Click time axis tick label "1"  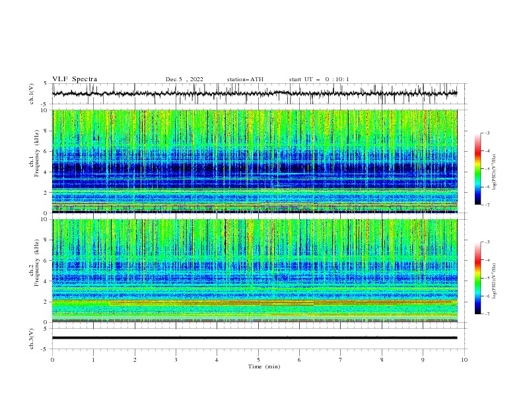point(93,360)
